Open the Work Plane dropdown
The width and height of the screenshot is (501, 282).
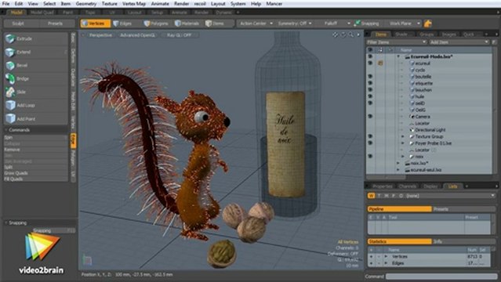404,23
